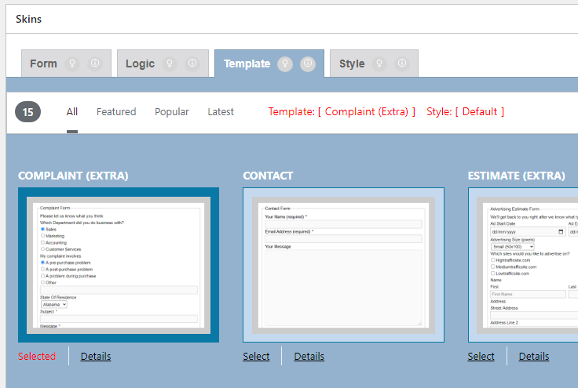
Task: Filter templates by Featured
Action: (116, 112)
